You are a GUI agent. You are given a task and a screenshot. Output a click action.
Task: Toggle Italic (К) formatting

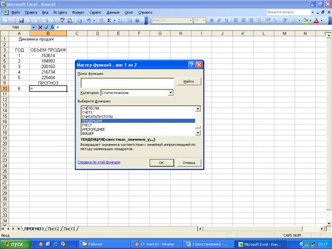pos(219,20)
